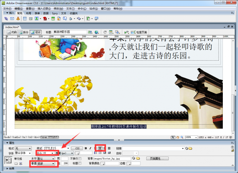
Task: Insert a hyperlink from the Insert bar
Action: point(6,19)
